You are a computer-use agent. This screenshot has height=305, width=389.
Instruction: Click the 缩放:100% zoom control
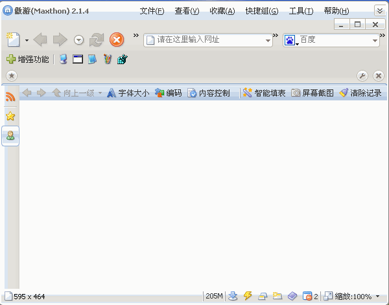pos(348,296)
